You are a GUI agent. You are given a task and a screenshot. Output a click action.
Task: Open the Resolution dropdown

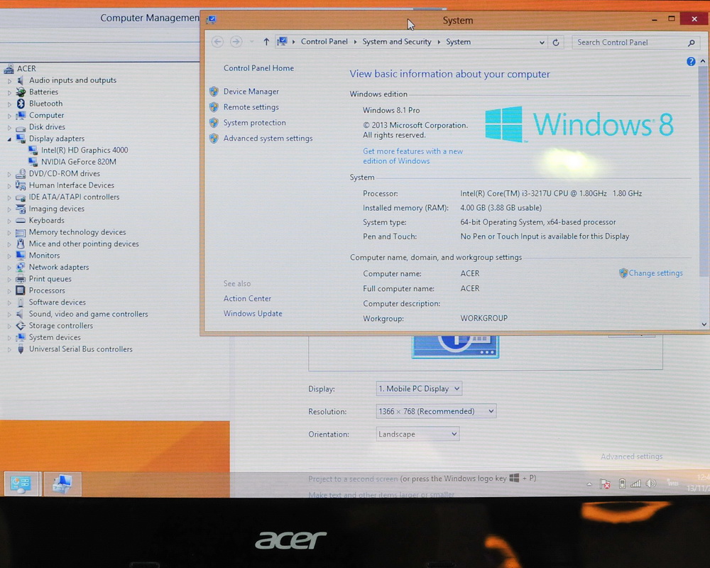436,411
